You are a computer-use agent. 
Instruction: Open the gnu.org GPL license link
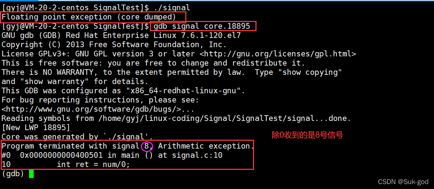coord(278,54)
